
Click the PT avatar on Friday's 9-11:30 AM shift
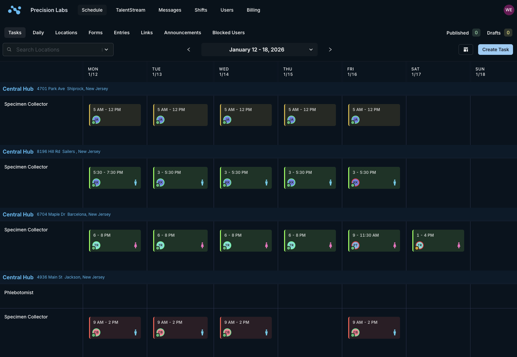pos(356,245)
